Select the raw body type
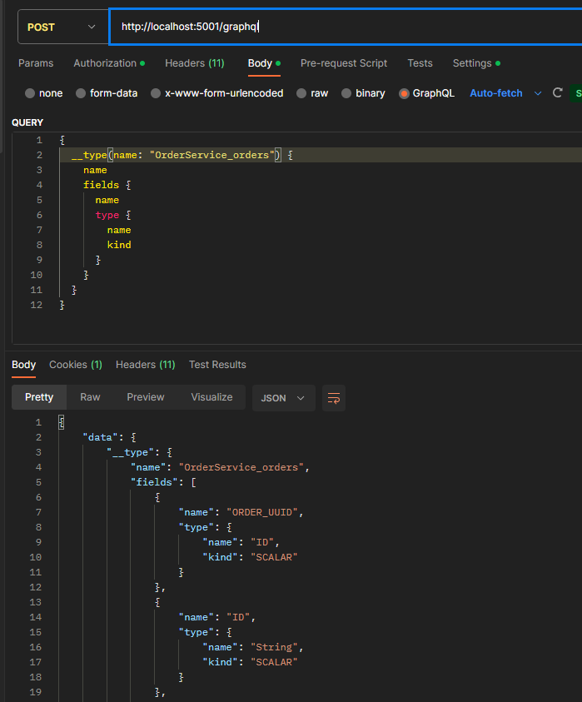Screen dimensions: 582x702 coord(311,93)
